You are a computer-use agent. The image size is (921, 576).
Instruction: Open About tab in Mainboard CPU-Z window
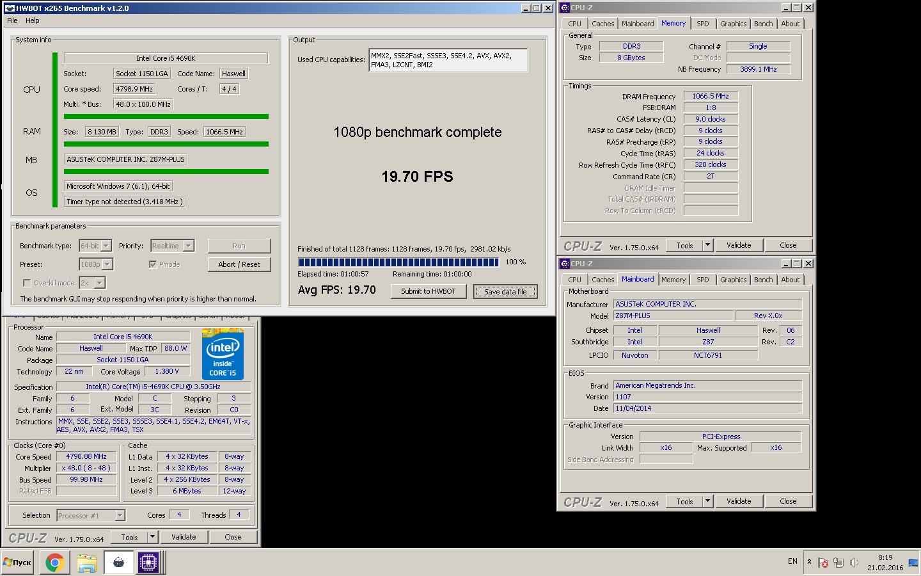(x=790, y=280)
